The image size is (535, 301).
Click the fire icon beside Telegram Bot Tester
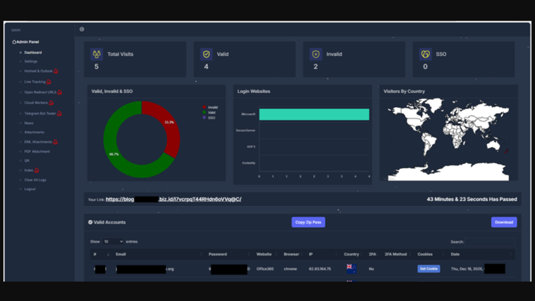click(60, 113)
